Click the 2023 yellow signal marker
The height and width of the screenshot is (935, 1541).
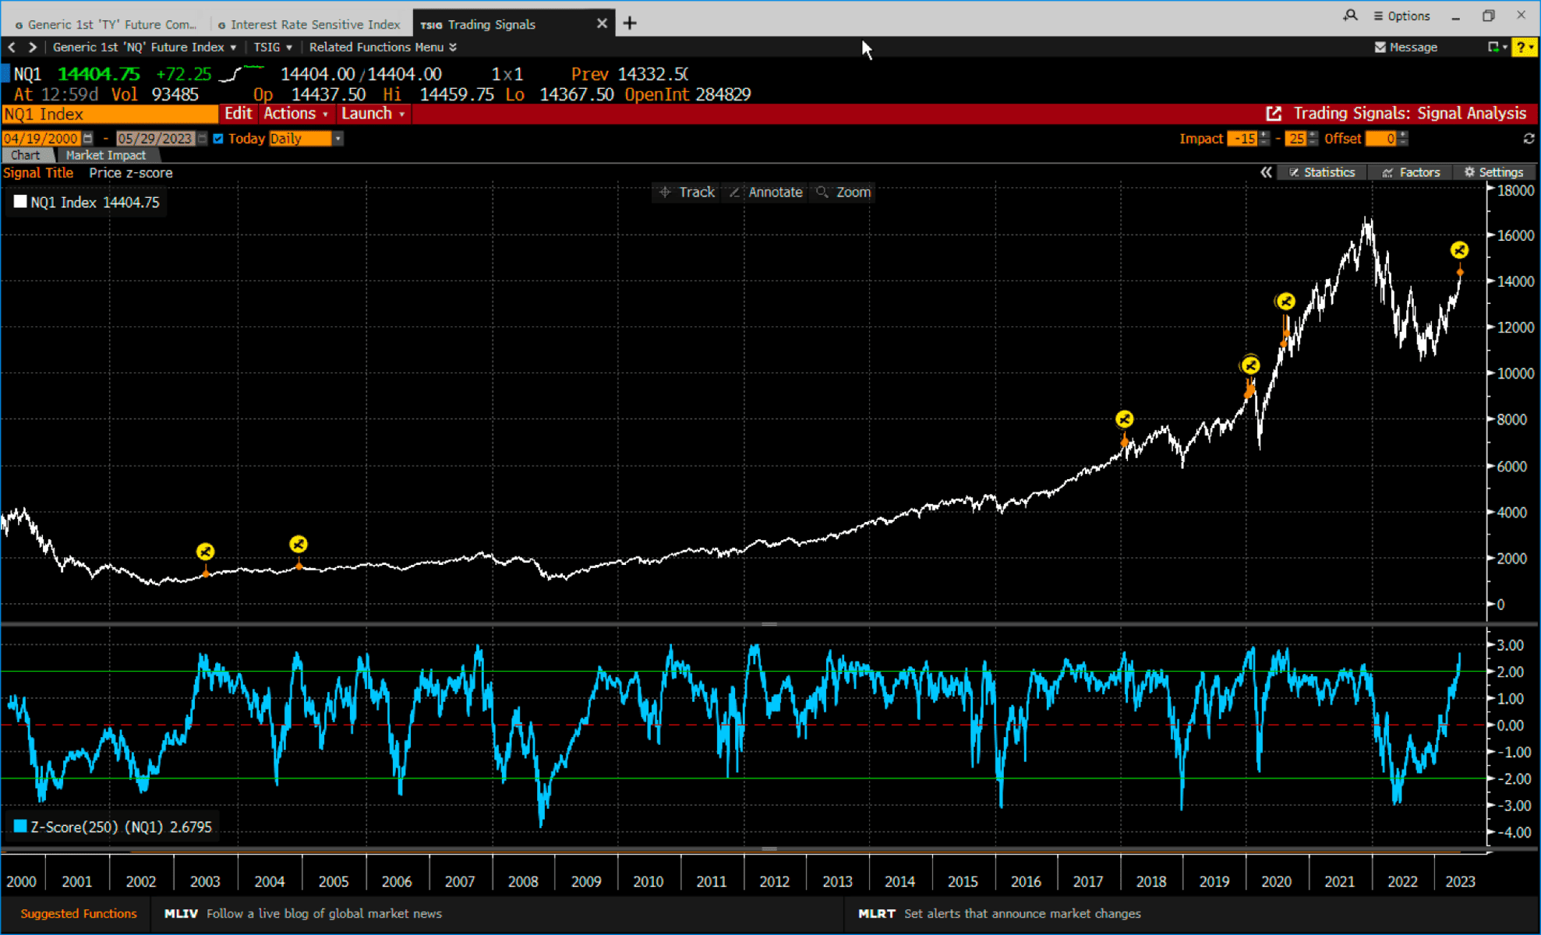pos(1459,250)
